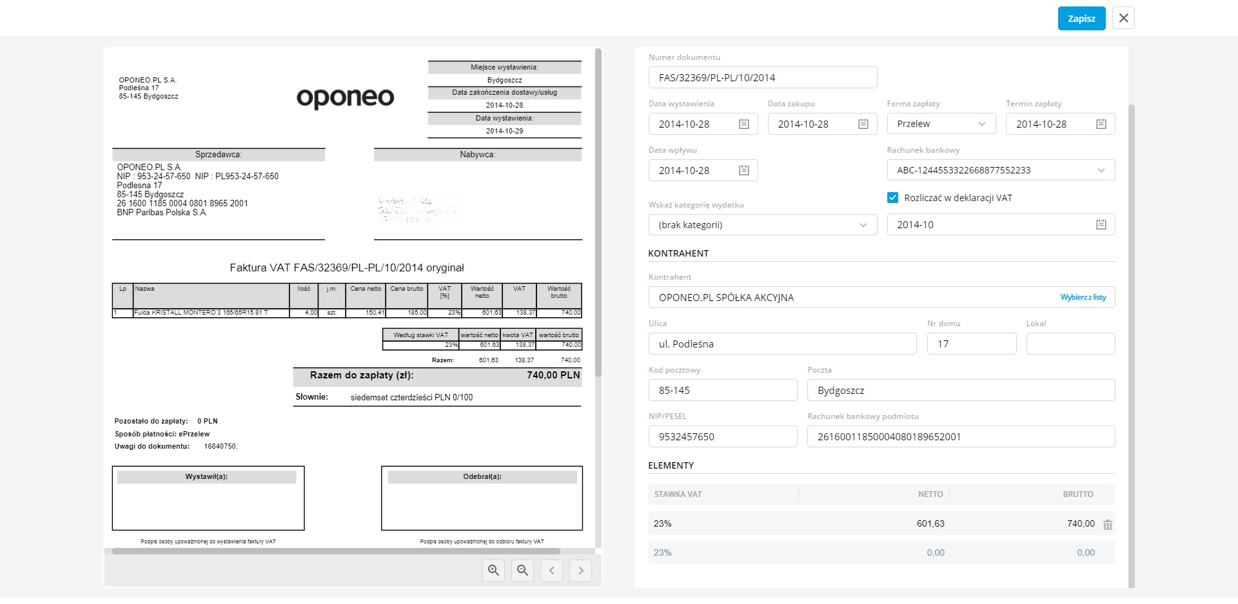Image resolution: width=1238 pixels, height=604 pixels.
Task: Close the document edit form
Action: coord(1123,18)
